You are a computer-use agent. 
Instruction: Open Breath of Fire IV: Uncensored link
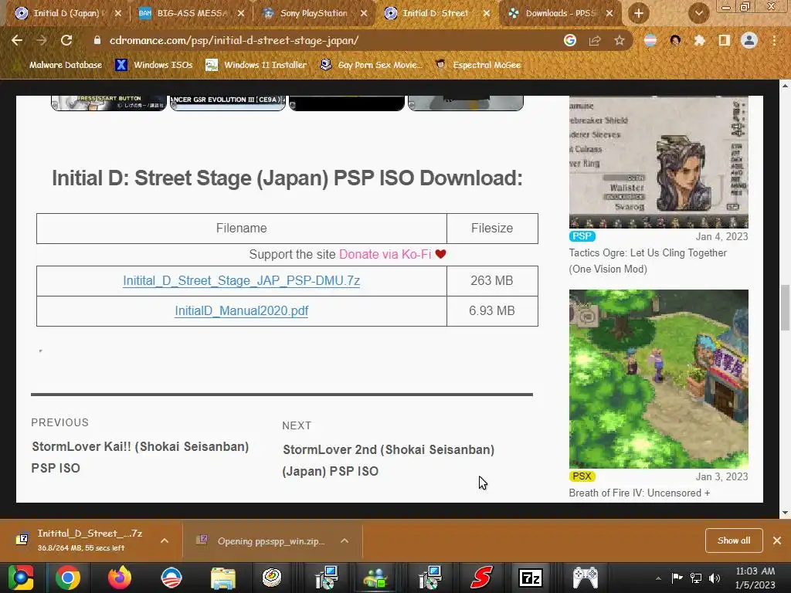click(639, 493)
